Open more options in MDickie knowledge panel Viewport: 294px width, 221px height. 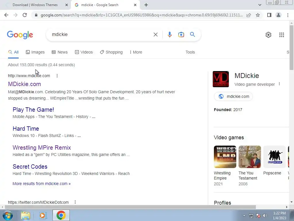pyautogui.click(x=279, y=84)
